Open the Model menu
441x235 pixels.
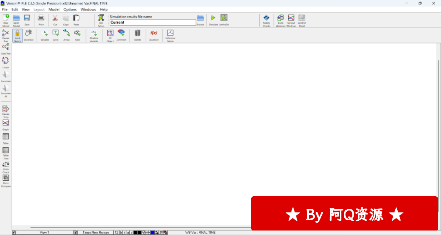(x=54, y=9)
